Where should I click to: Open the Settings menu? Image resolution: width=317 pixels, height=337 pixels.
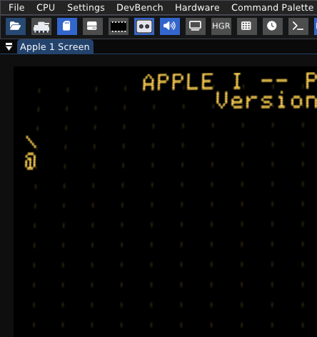coord(86,8)
